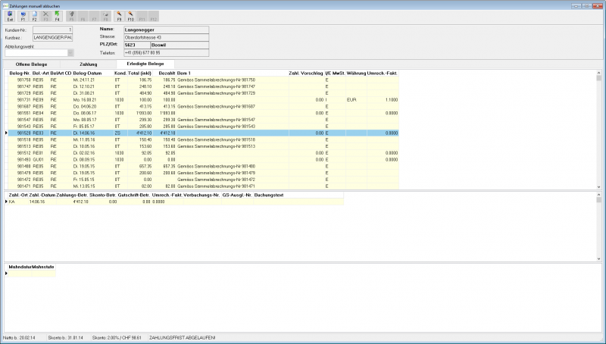The height and width of the screenshot is (344, 606).
Task: Click the F8 toolbar icon
Action: [105, 16]
